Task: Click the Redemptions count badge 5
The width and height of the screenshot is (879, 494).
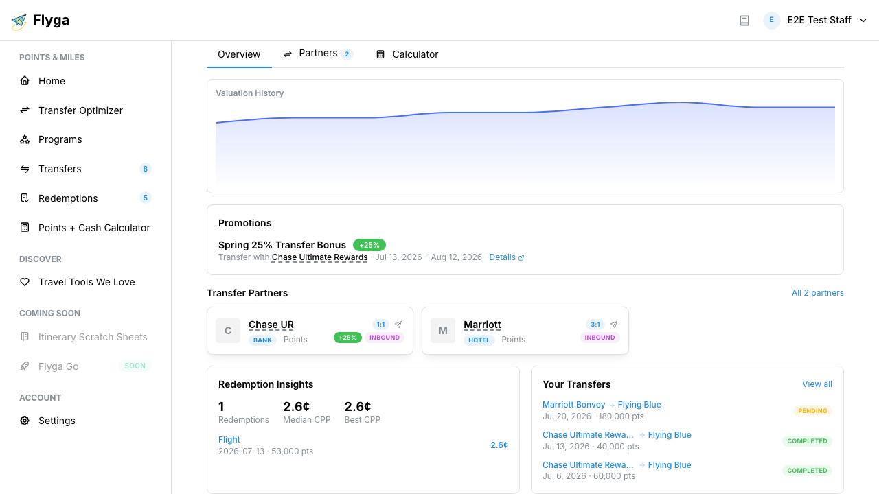Action: [145, 198]
